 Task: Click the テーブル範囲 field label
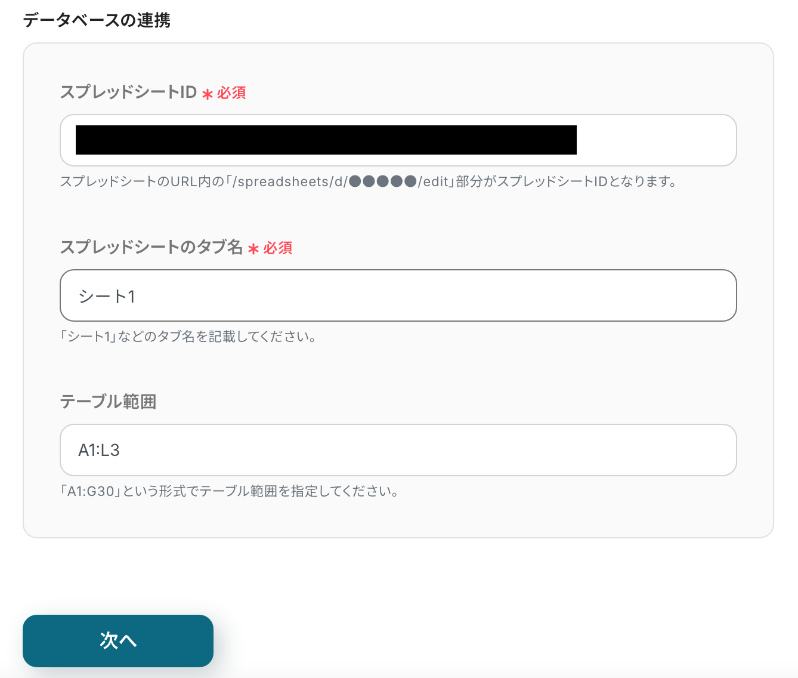108,402
